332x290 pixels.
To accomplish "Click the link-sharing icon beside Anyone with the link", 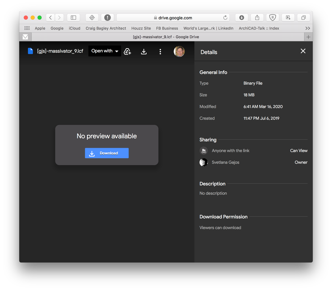I will click(x=204, y=151).
